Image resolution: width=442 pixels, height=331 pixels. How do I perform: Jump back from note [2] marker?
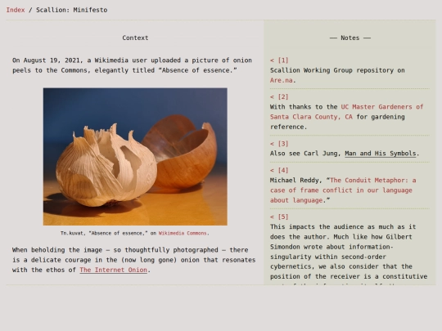point(279,96)
